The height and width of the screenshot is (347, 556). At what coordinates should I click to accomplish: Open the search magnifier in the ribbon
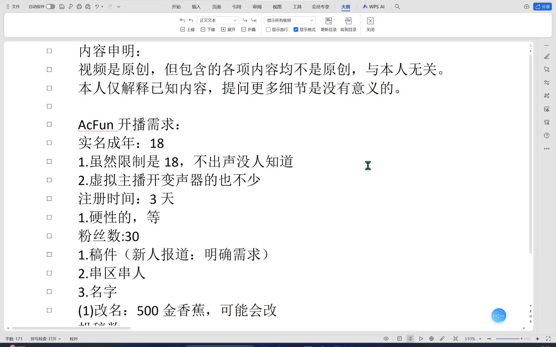pyautogui.click(x=397, y=7)
